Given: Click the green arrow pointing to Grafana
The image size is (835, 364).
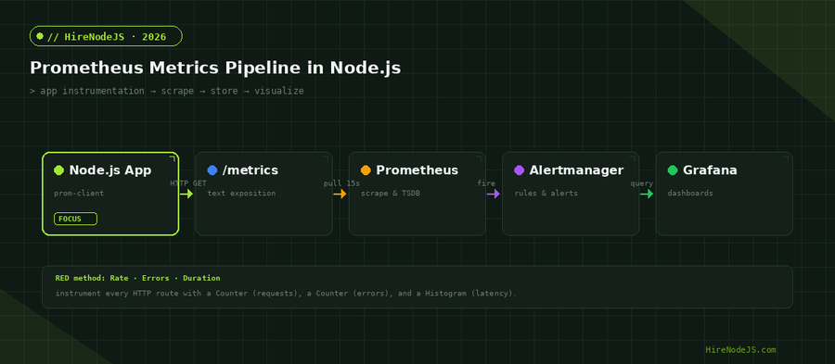Looking at the screenshot, I should [647, 194].
